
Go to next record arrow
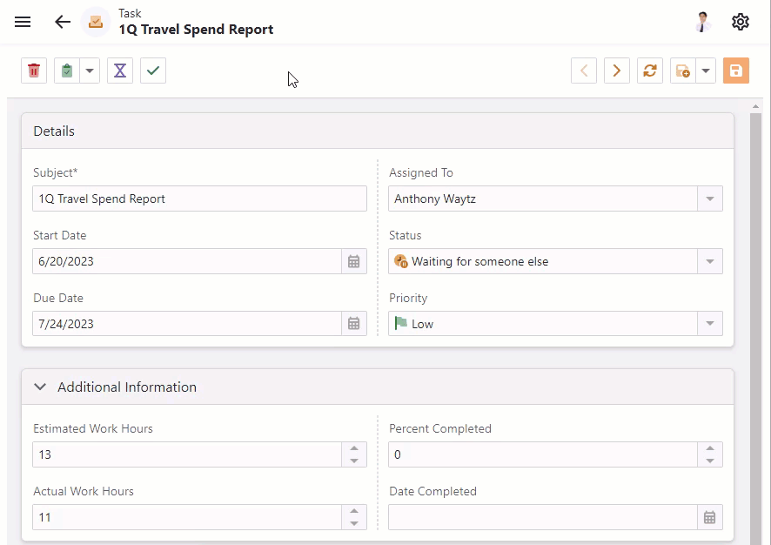pos(617,71)
